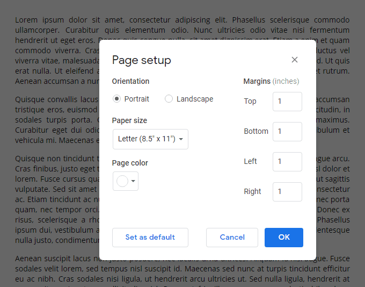Confirm settings with the OK button
Screen dimensions: 365x287
pyautogui.click(x=284, y=238)
